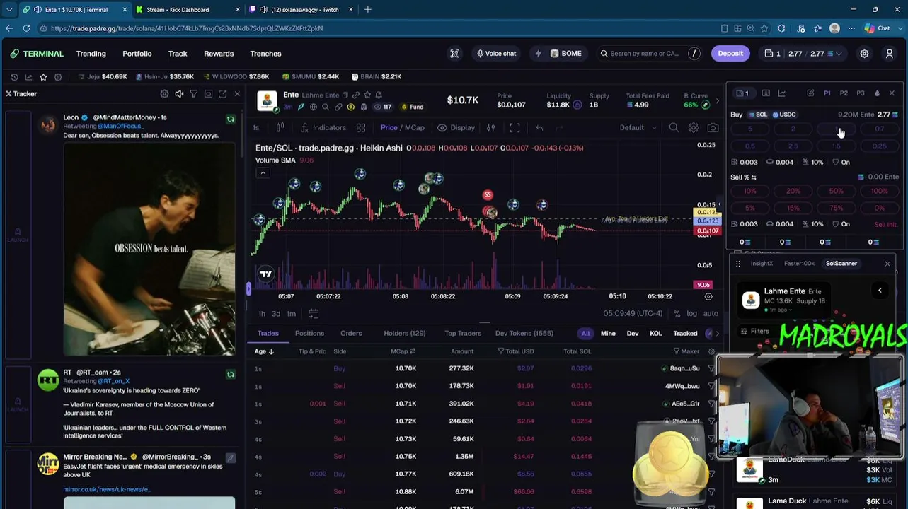This screenshot has width=908, height=509.
Task: Go to the Trending page
Action: pyautogui.click(x=91, y=54)
